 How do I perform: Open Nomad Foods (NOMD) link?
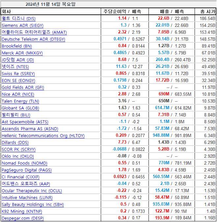[x=24, y=163]
